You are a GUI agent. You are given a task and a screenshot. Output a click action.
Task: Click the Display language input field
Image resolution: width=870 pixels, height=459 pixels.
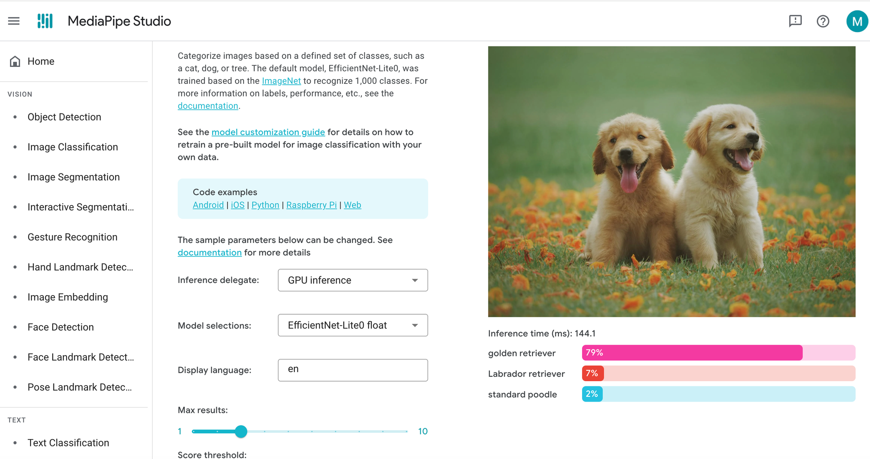pyautogui.click(x=352, y=370)
